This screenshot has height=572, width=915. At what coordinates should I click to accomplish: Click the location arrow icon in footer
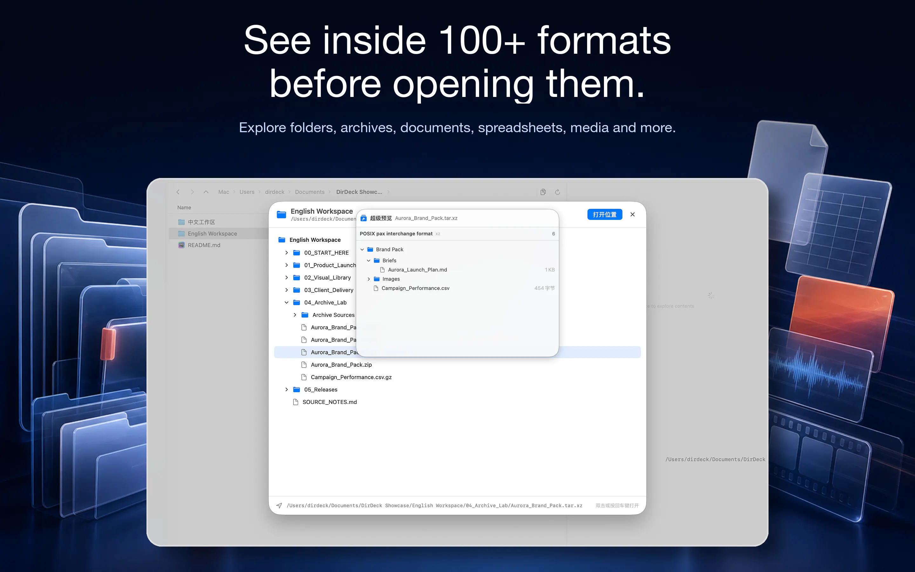[279, 505]
